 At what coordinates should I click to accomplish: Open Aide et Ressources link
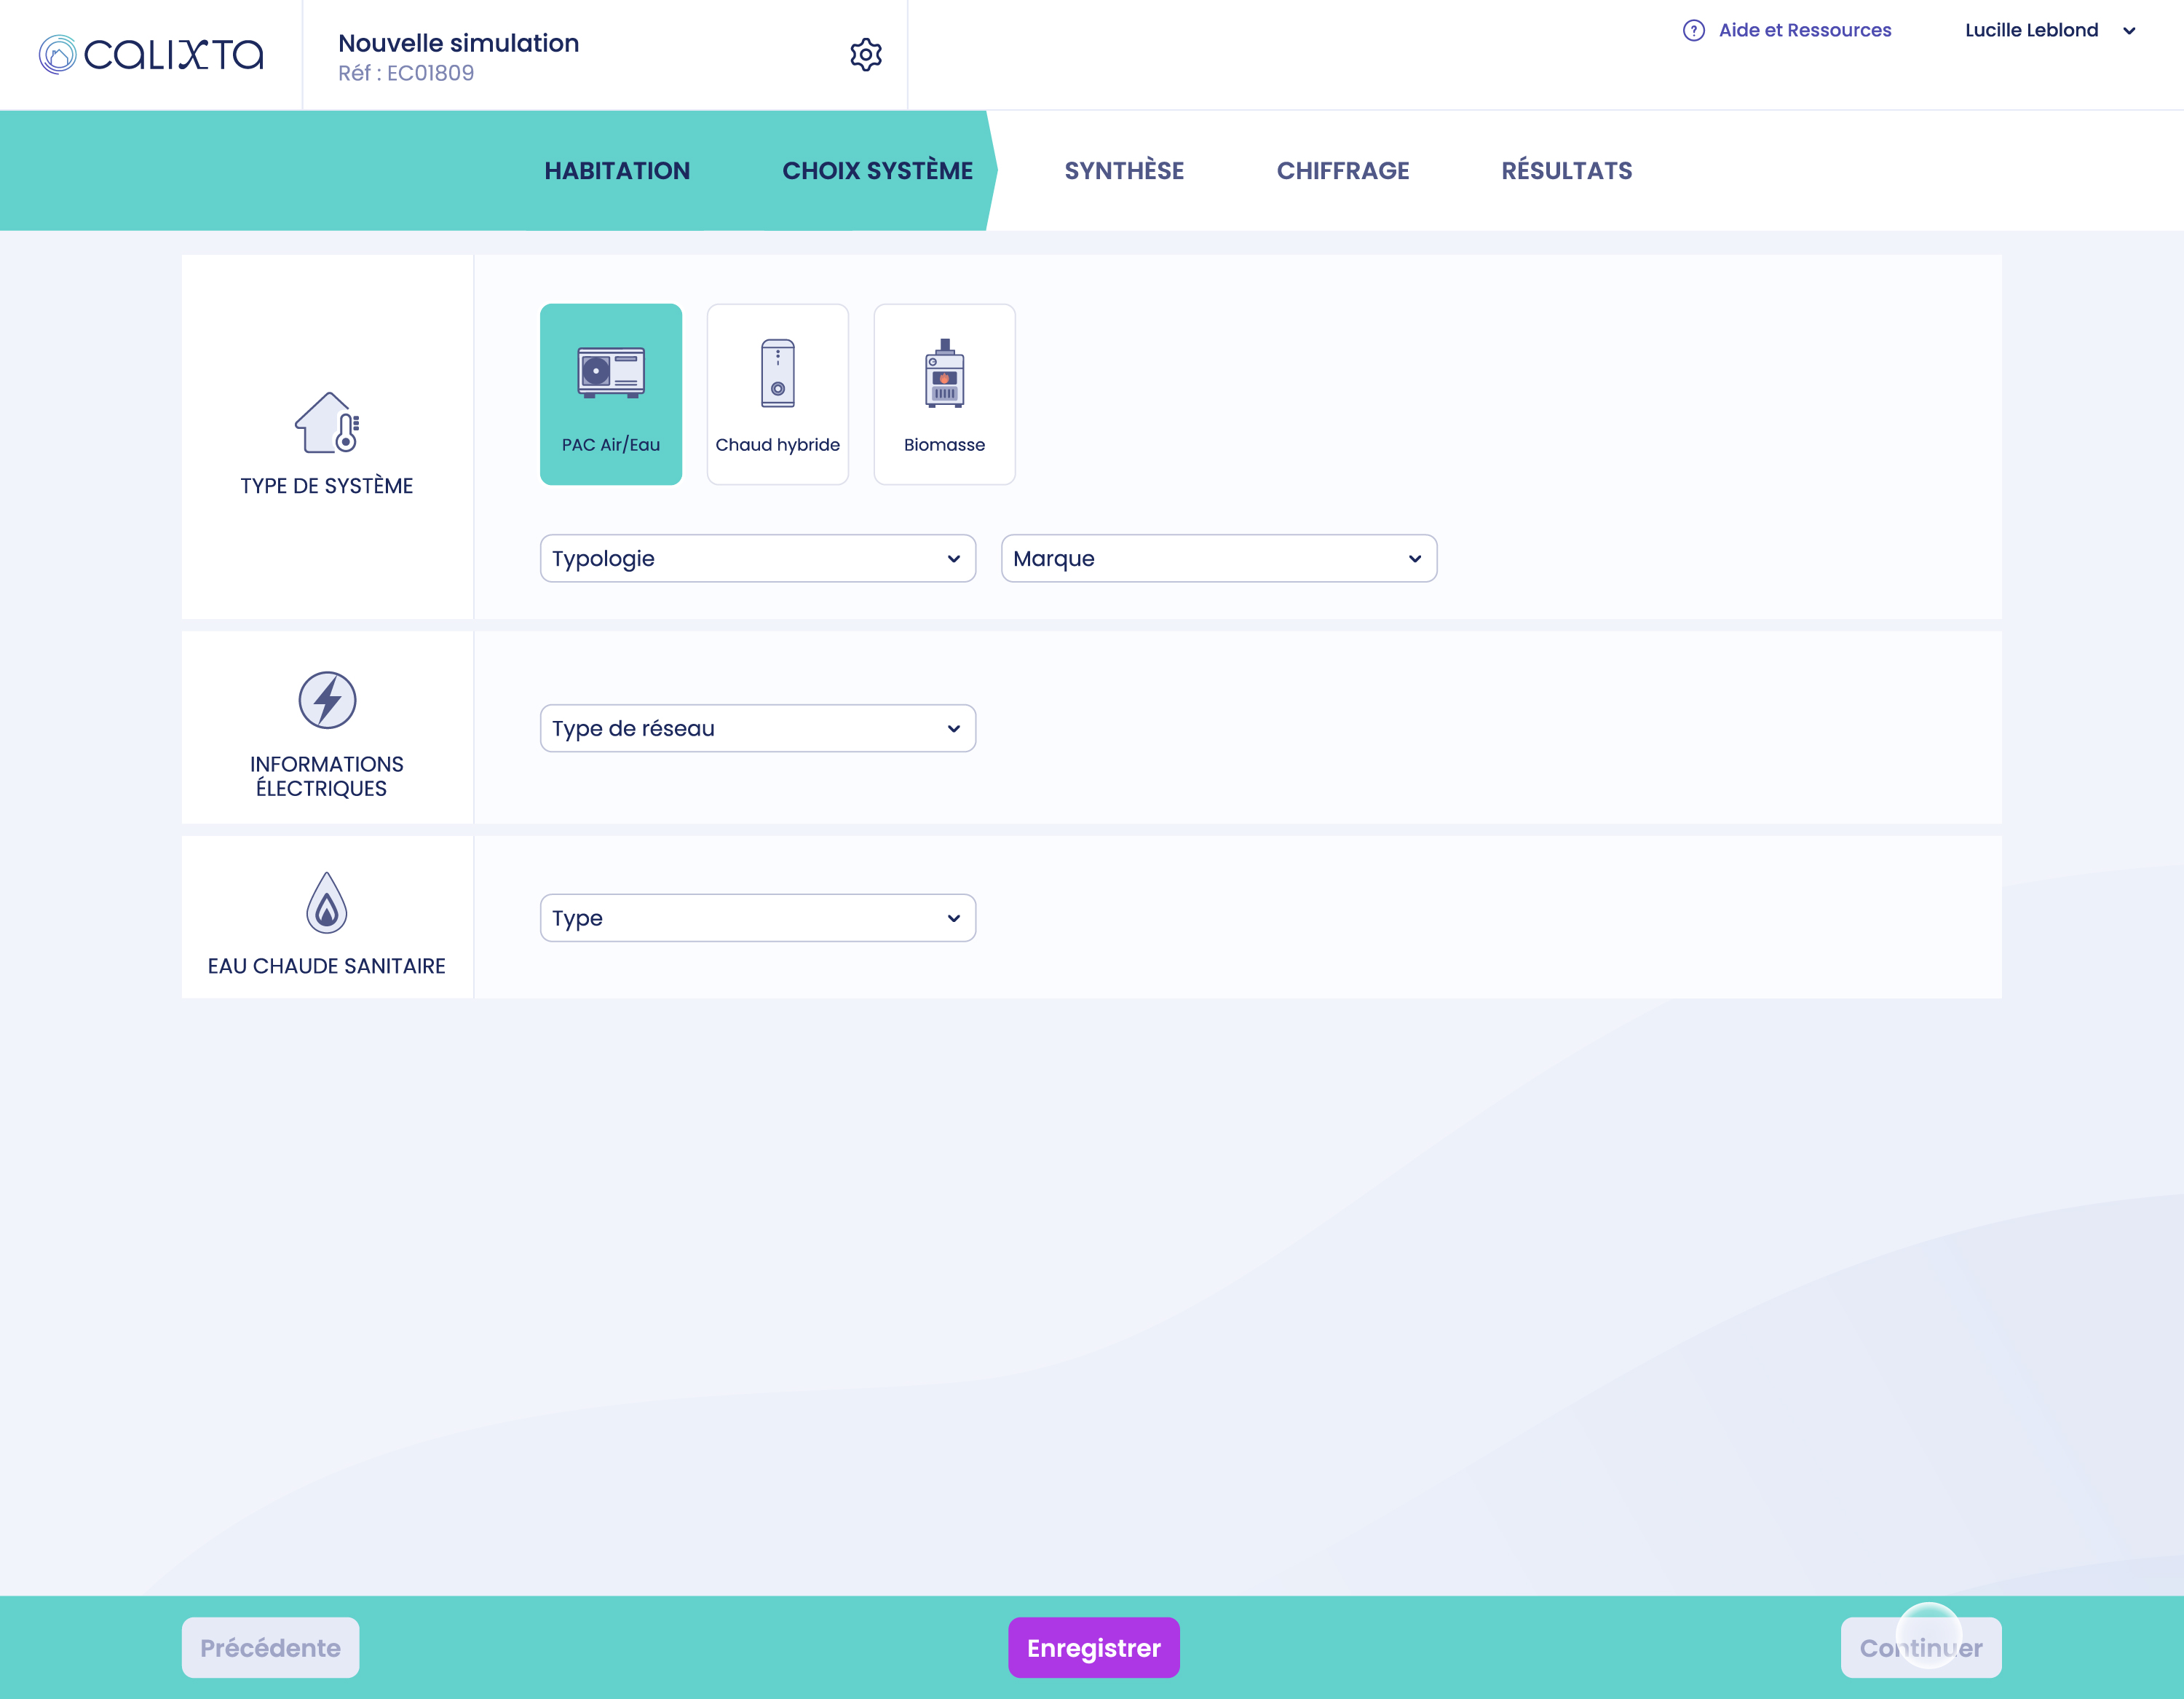(x=1805, y=30)
